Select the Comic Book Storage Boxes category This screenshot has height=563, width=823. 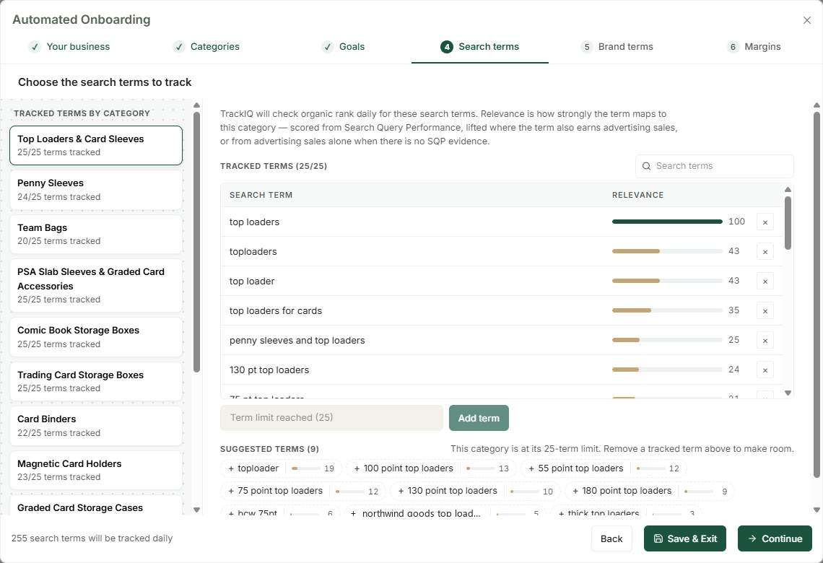pos(96,337)
